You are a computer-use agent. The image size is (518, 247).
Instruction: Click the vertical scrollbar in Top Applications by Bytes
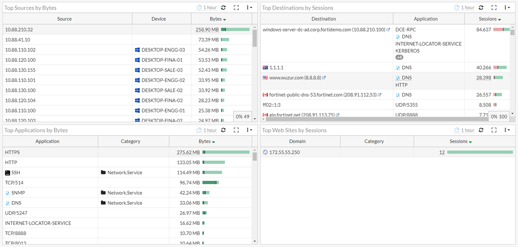[x=255, y=157]
